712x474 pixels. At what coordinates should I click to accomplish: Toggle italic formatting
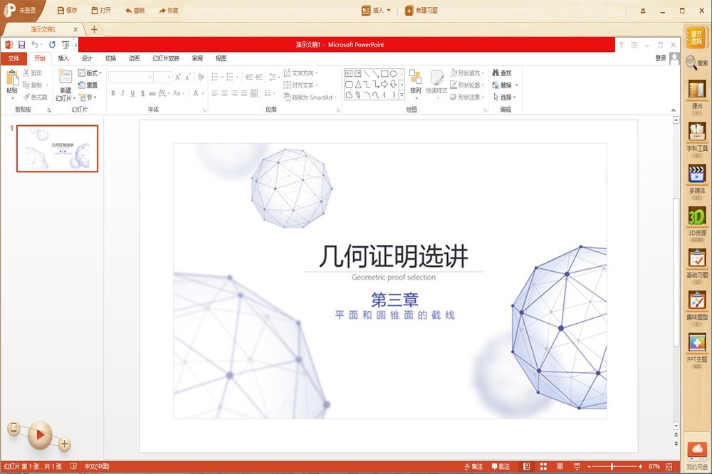click(122, 93)
